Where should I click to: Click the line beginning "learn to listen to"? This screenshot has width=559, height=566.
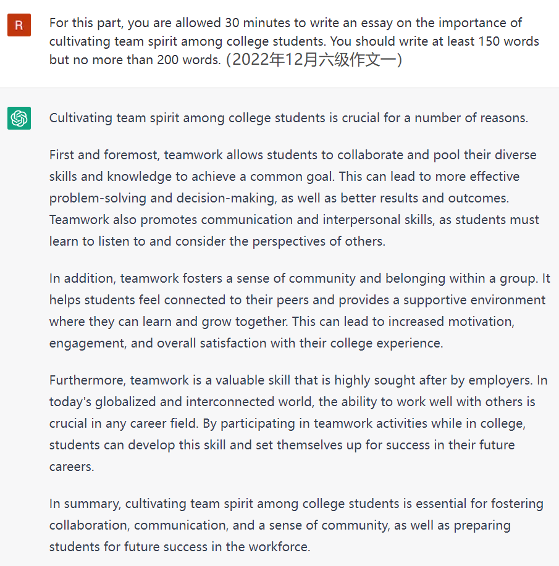click(217, 241)
